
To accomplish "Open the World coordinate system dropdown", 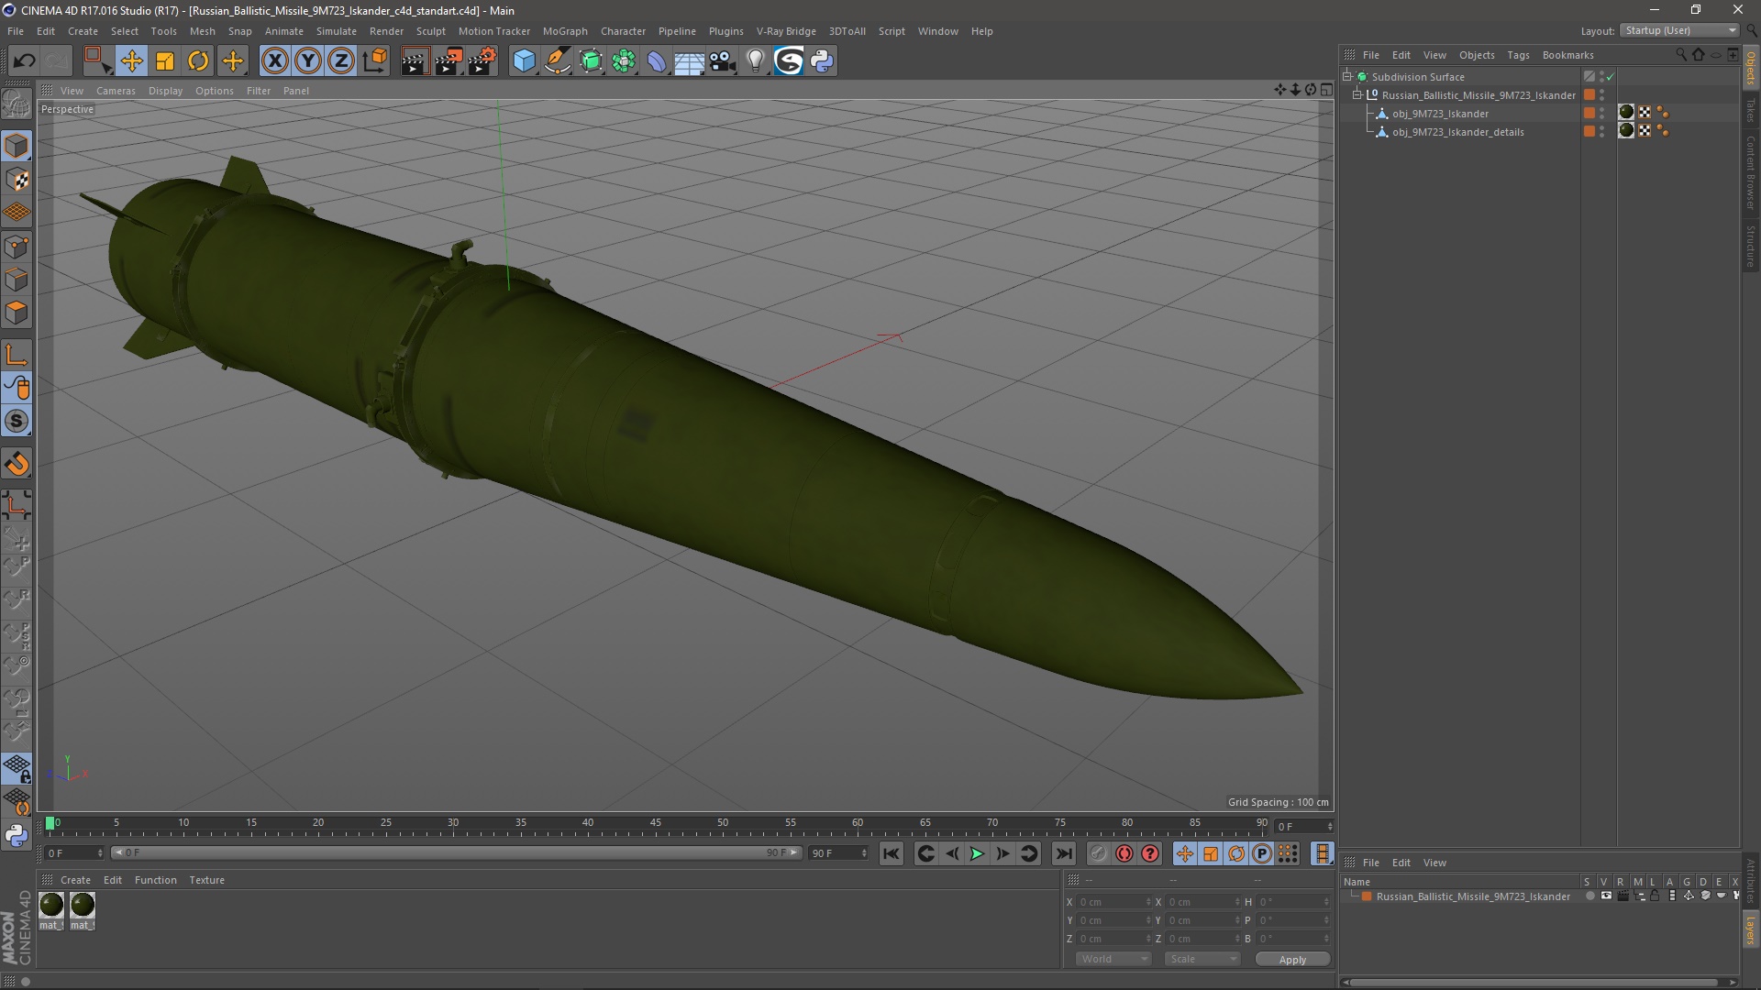I will 1113,959.
